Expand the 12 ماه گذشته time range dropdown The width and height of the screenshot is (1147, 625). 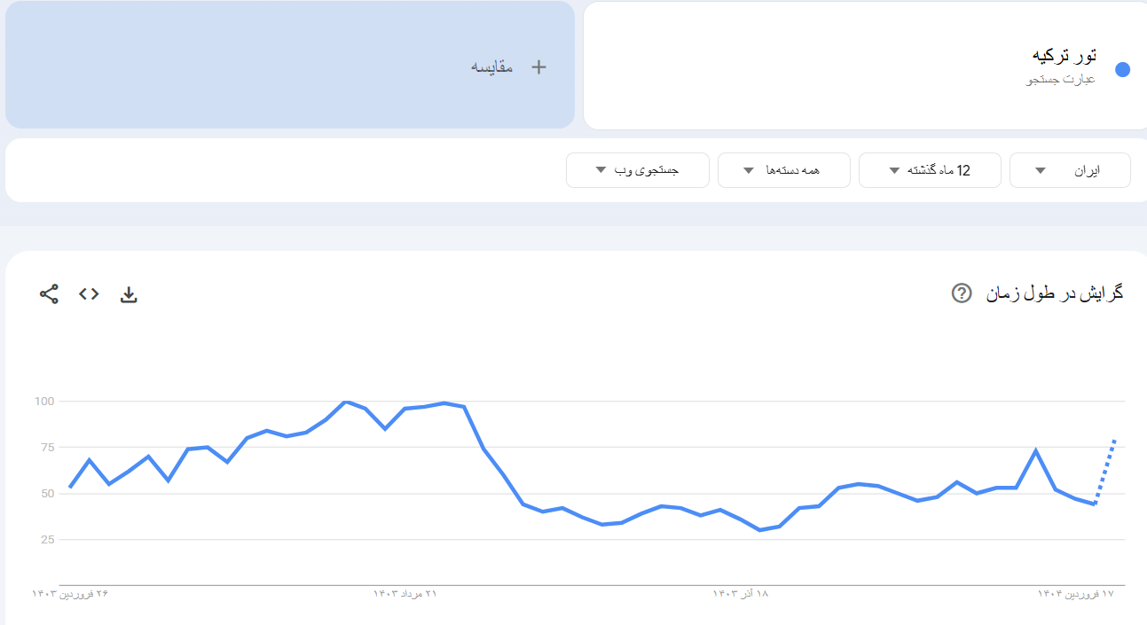coord(929,170)
